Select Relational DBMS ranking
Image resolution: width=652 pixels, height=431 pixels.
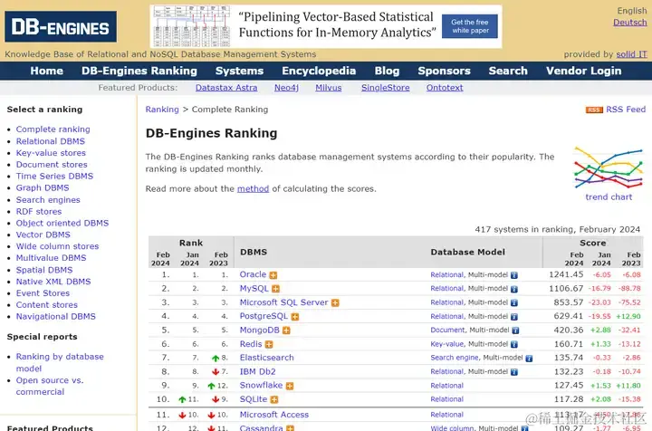coord(51,141)
